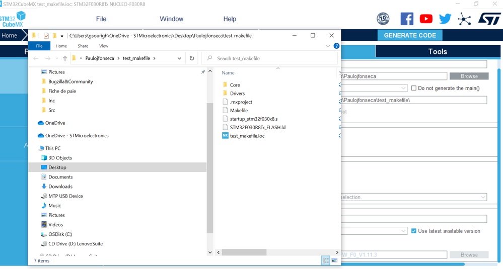Click the Paulojfonseca breadcrumb segment

[100, 58]
